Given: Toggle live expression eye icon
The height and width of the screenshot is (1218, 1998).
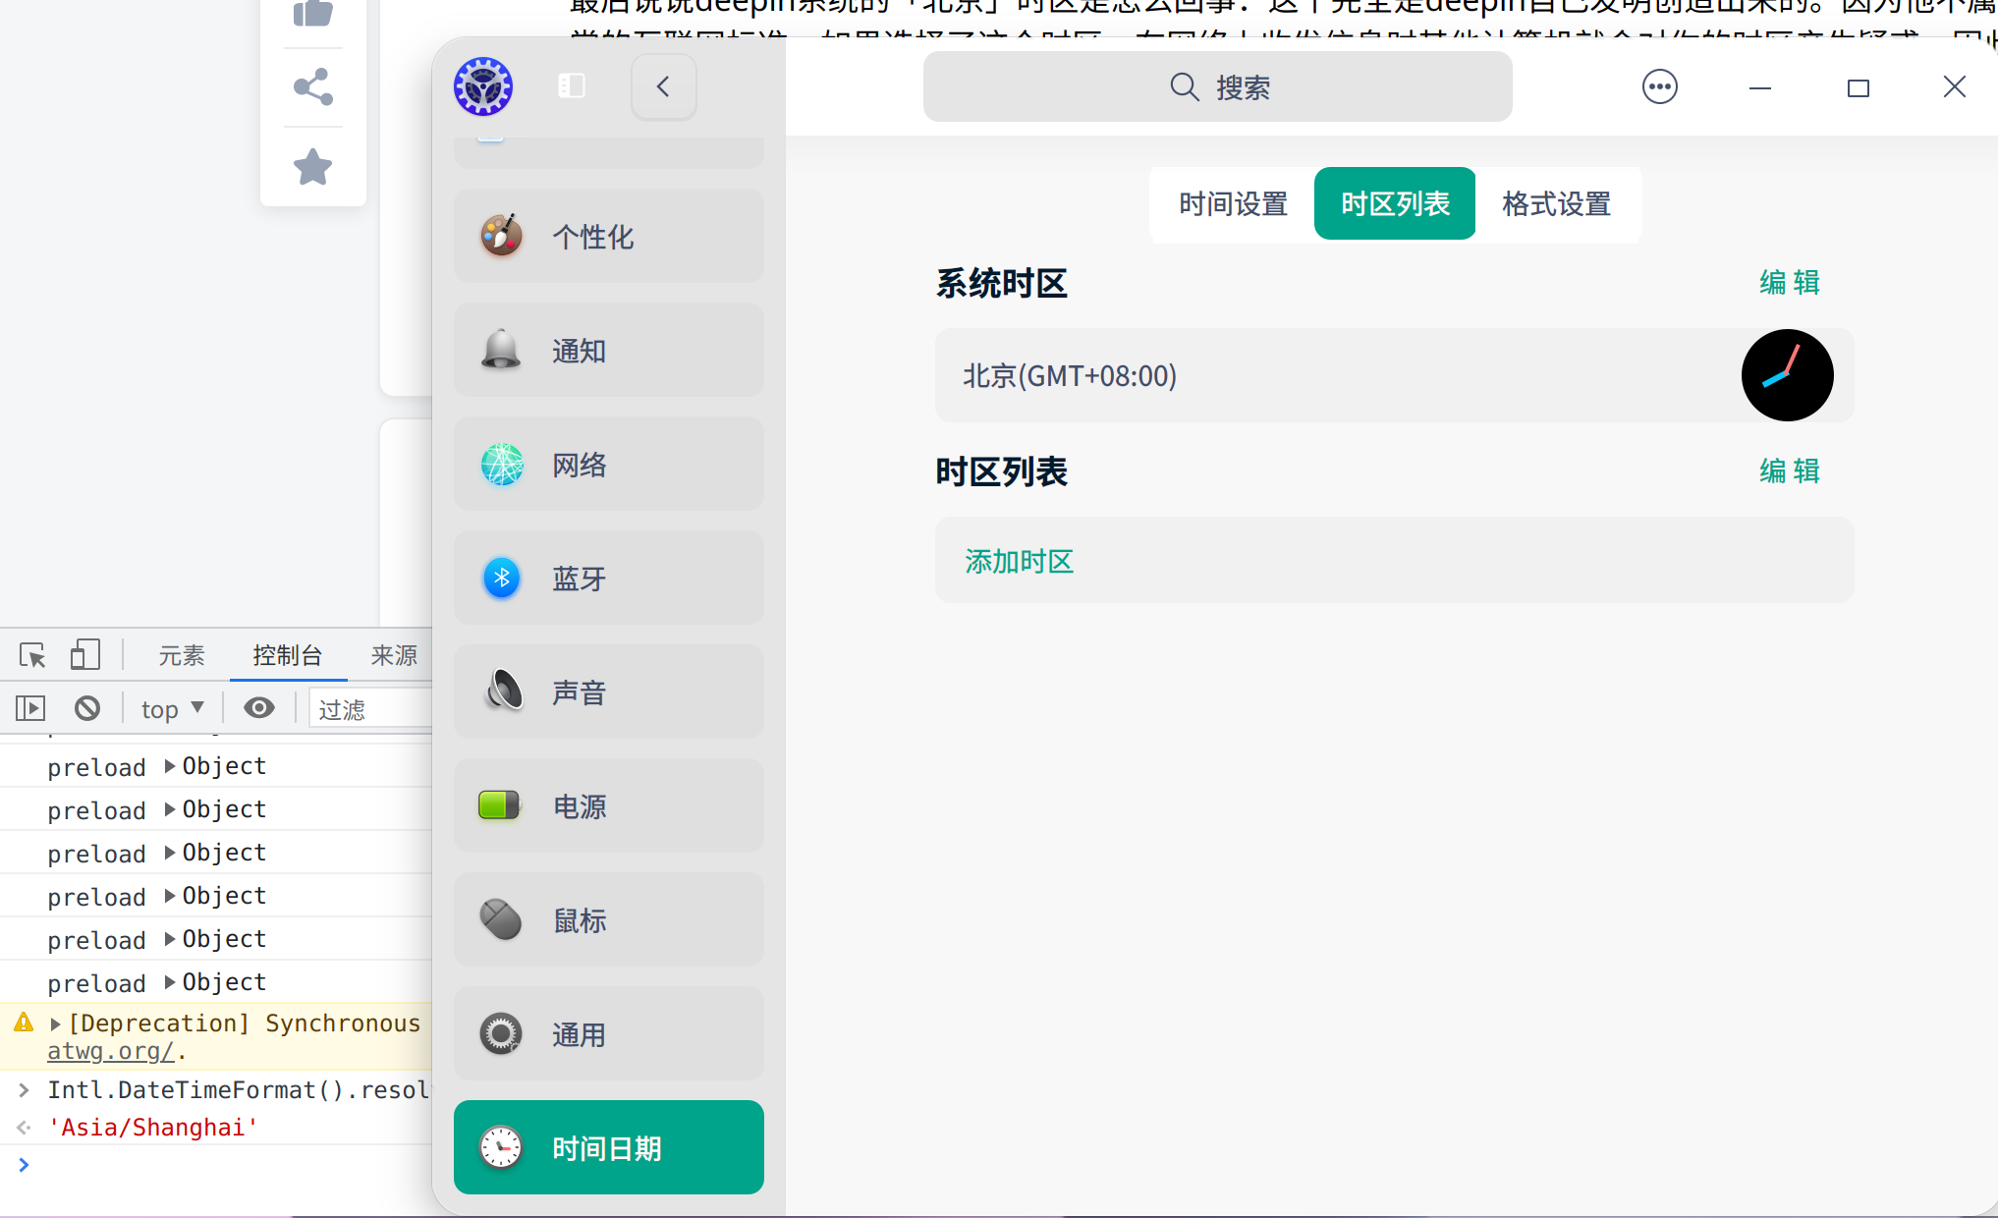Looking at the screenshot, I should pos(259,708).
